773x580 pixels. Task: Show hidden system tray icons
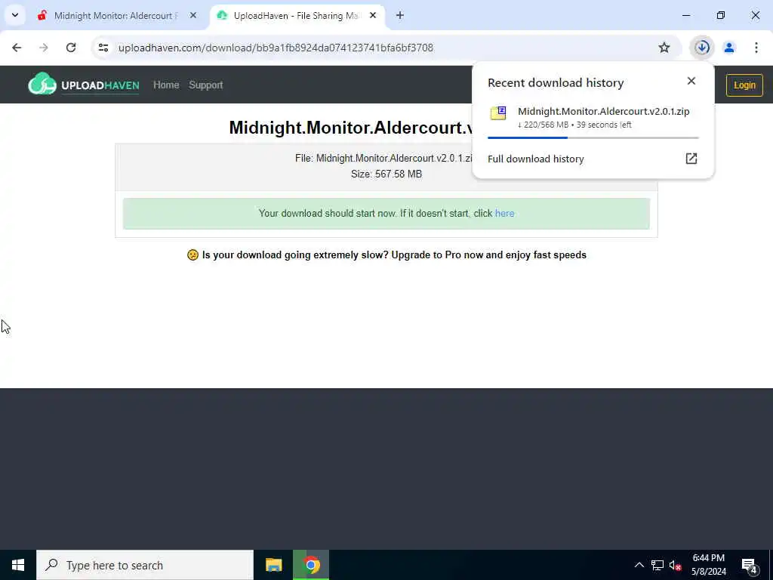pyautogui.click(x=639, y=565)
